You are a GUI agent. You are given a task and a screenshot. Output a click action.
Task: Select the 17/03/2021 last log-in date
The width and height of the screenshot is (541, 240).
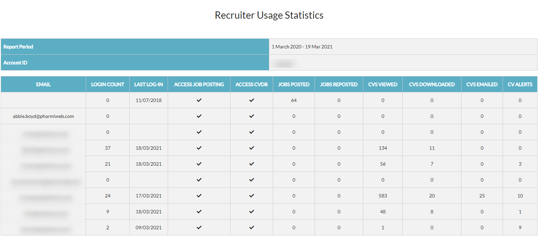(x=149, y=196)
